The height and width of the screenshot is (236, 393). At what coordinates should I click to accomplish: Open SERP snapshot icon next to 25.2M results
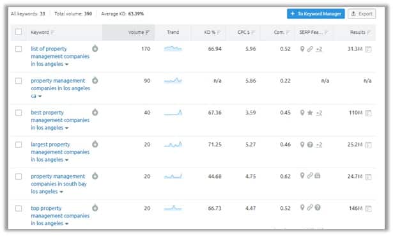pyautogui.click(x=368, y=145)
